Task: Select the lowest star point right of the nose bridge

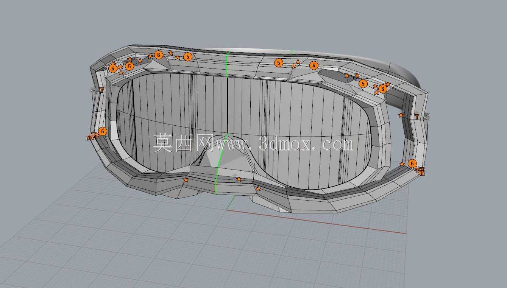Action: tap(258, 188)
